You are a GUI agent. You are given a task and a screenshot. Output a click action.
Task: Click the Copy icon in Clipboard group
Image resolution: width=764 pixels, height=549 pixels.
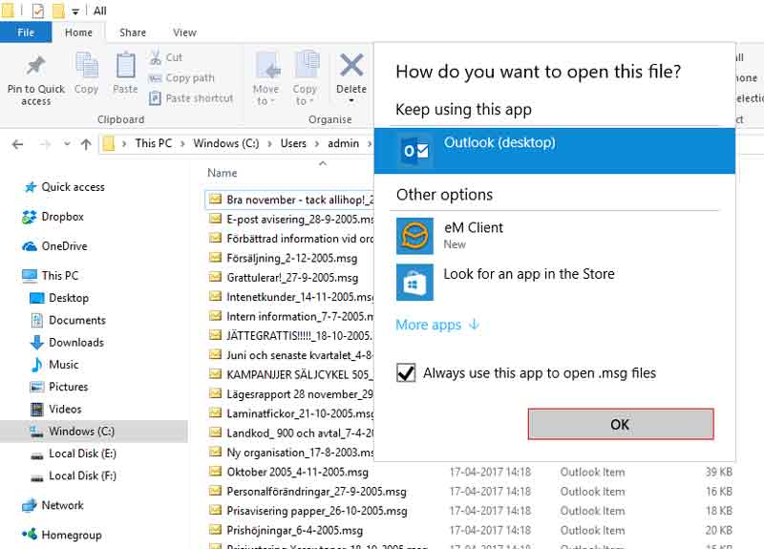(x=86, y=65)
